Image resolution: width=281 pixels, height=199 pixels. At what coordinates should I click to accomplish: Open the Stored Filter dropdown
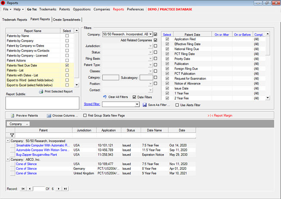(x=138, y=104)
